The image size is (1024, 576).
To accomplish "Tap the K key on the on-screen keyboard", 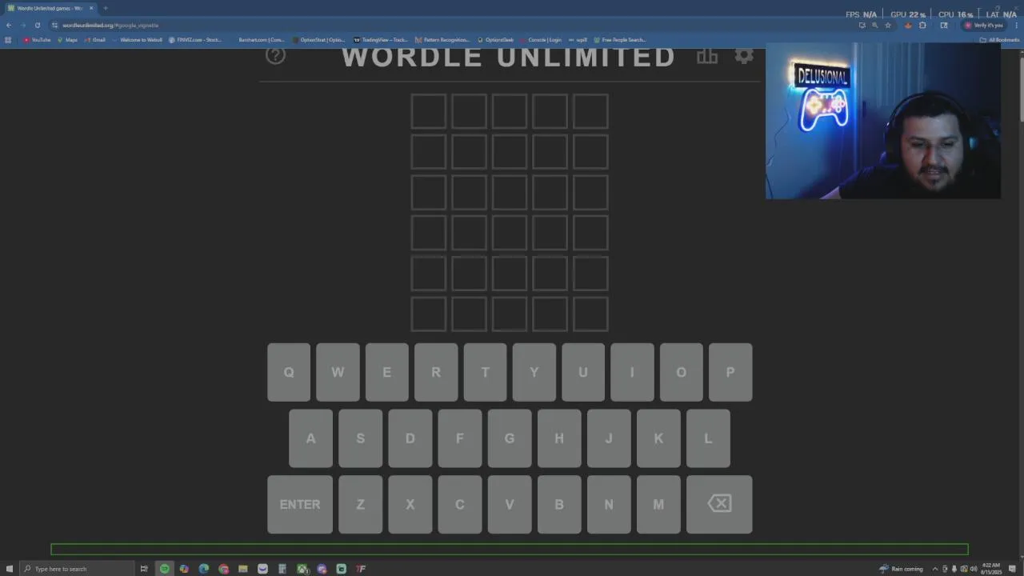I will [658, 438].
